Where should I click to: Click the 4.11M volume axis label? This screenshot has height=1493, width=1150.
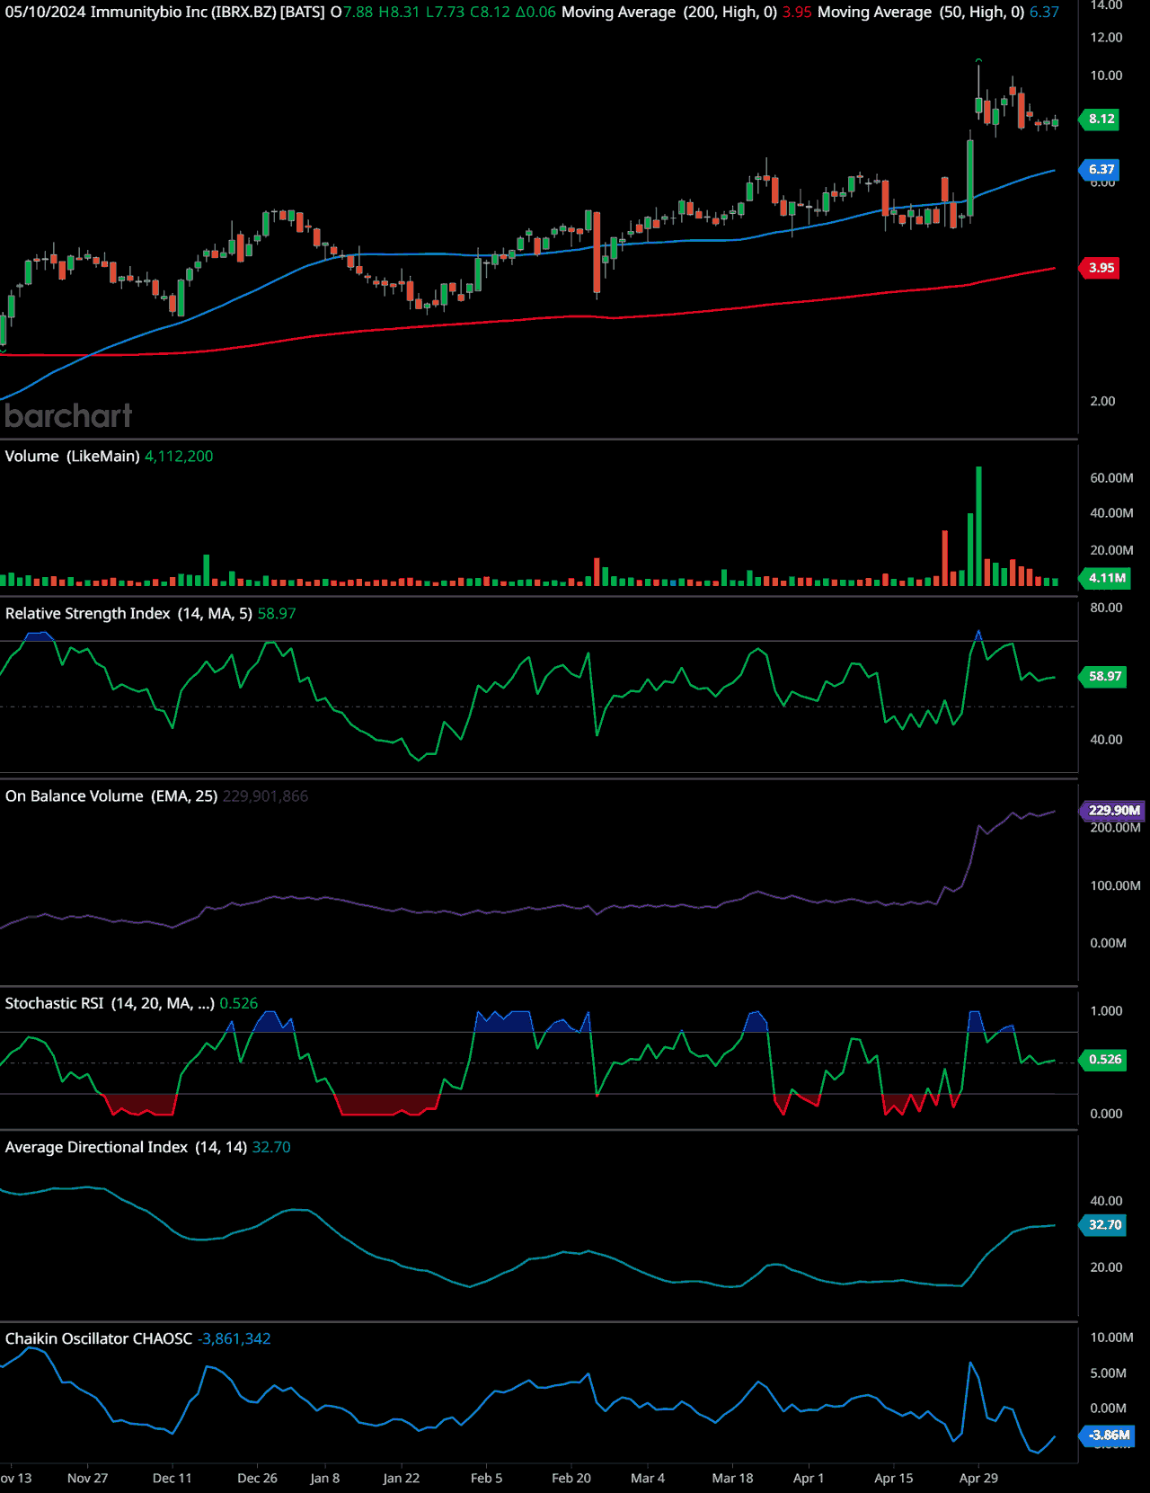click(1106, 578)
